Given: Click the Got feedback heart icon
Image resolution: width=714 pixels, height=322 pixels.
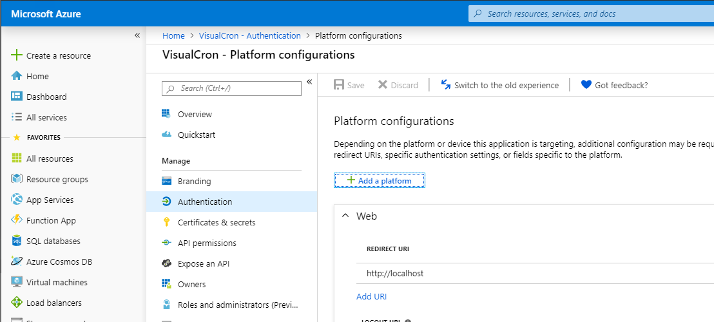Looking at the screenshot, I should click(x=586, y=85).
